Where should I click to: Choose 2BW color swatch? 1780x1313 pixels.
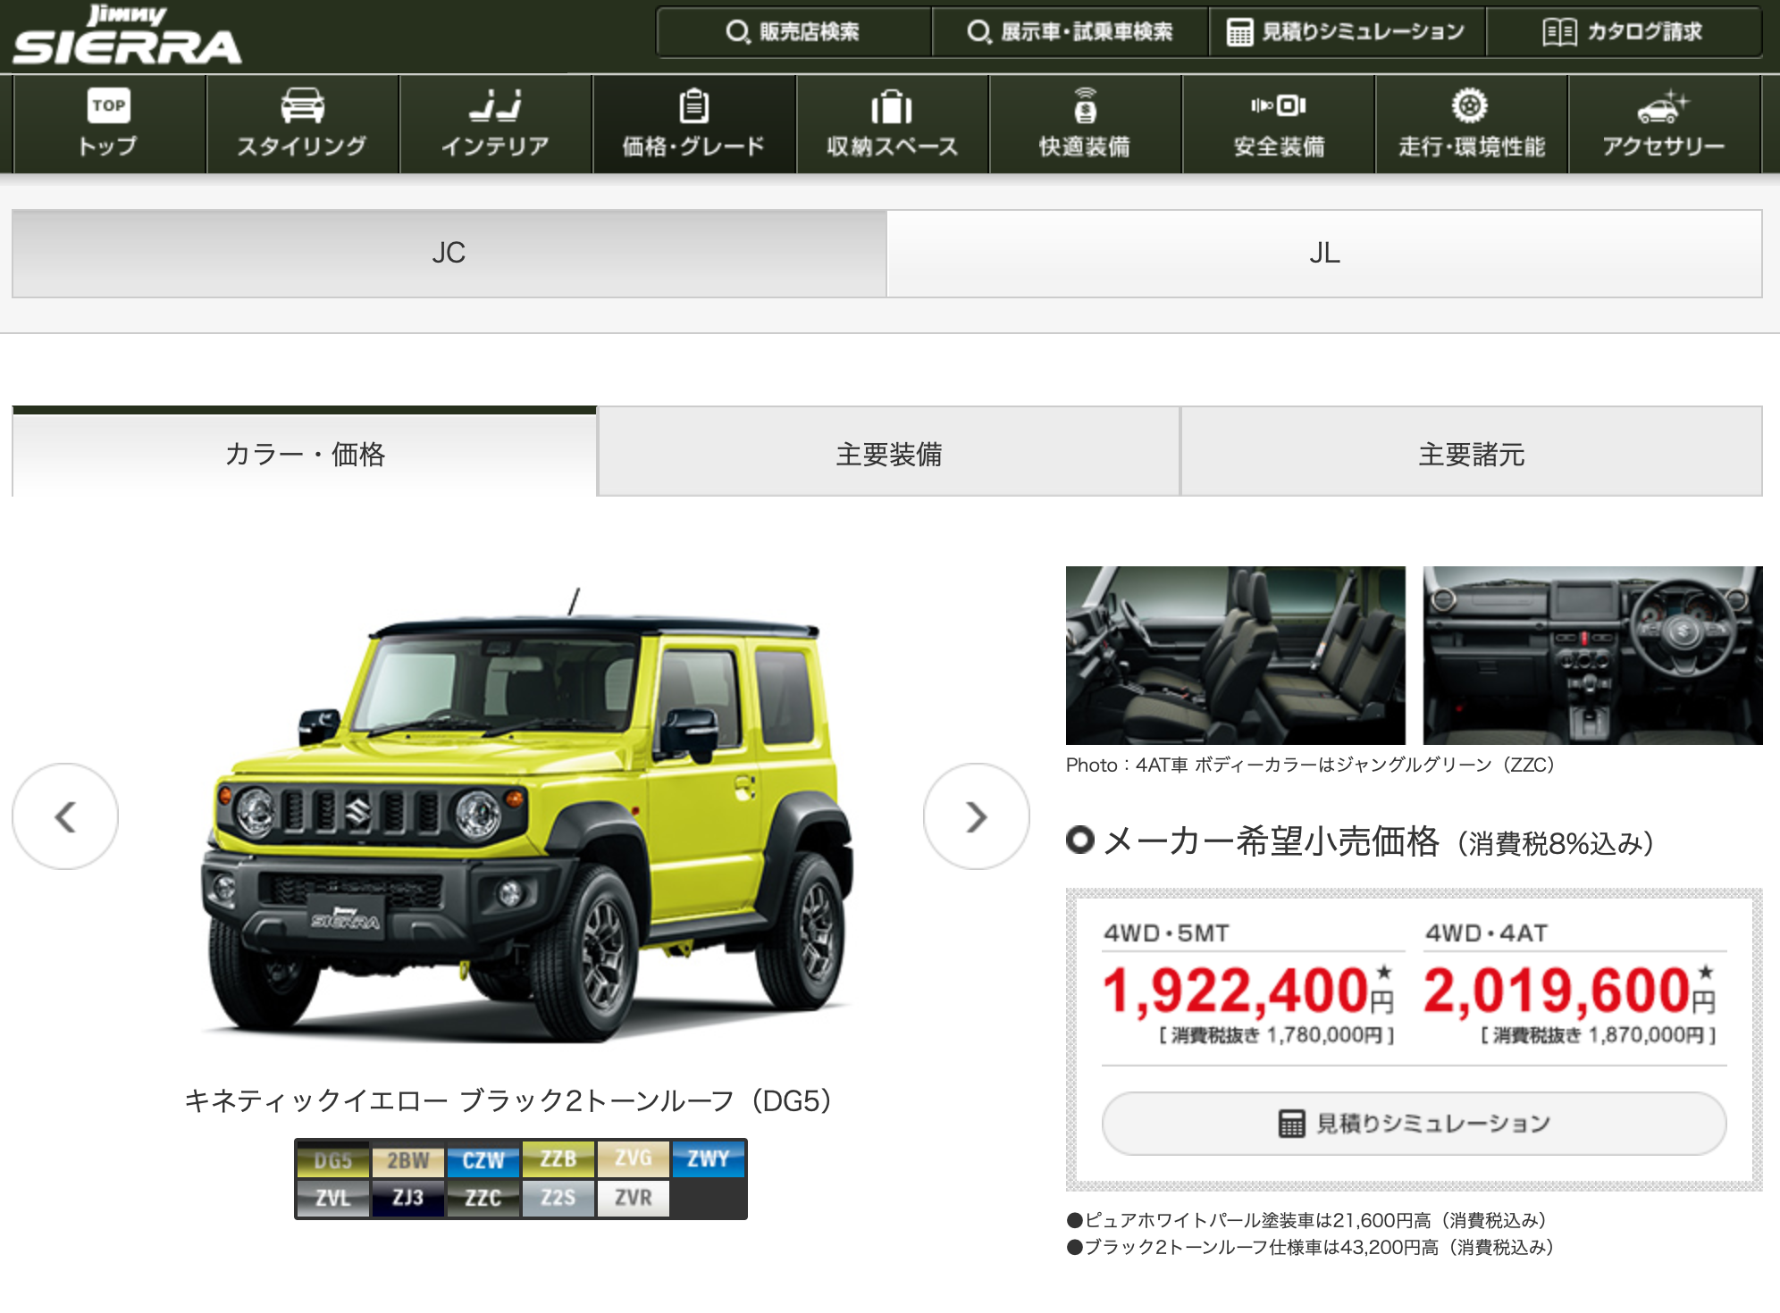coord(408,1159)
